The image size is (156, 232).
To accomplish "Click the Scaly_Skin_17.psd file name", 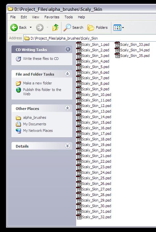I will [97, 134].
